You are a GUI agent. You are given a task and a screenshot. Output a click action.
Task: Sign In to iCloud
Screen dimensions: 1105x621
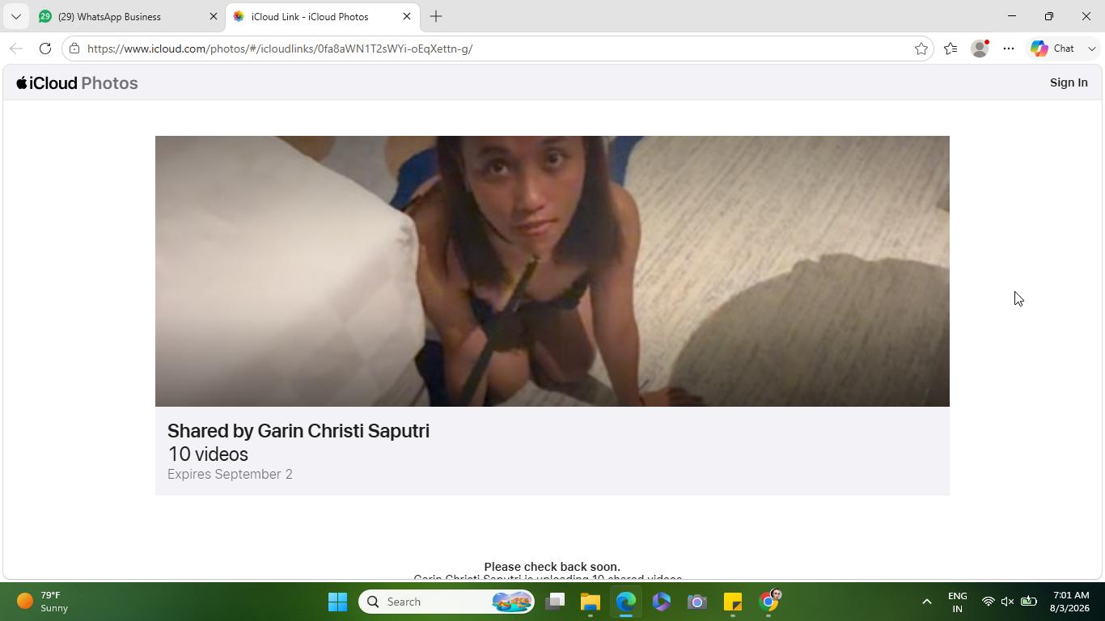click(1069, 82)
